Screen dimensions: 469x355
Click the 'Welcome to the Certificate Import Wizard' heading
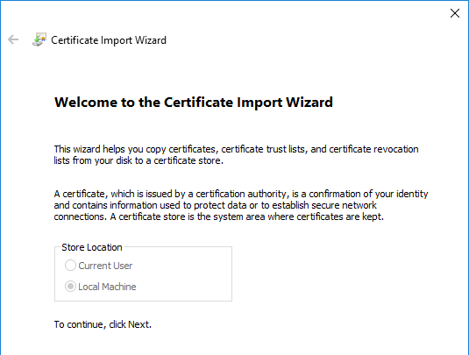(194, 103)
